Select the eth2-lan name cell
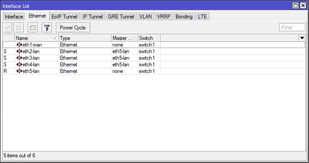The image size is (309, 163). [x=37, y=51]
